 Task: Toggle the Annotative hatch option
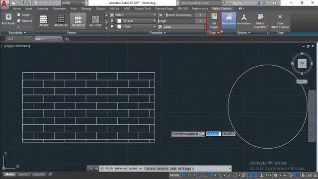[244, 20]
